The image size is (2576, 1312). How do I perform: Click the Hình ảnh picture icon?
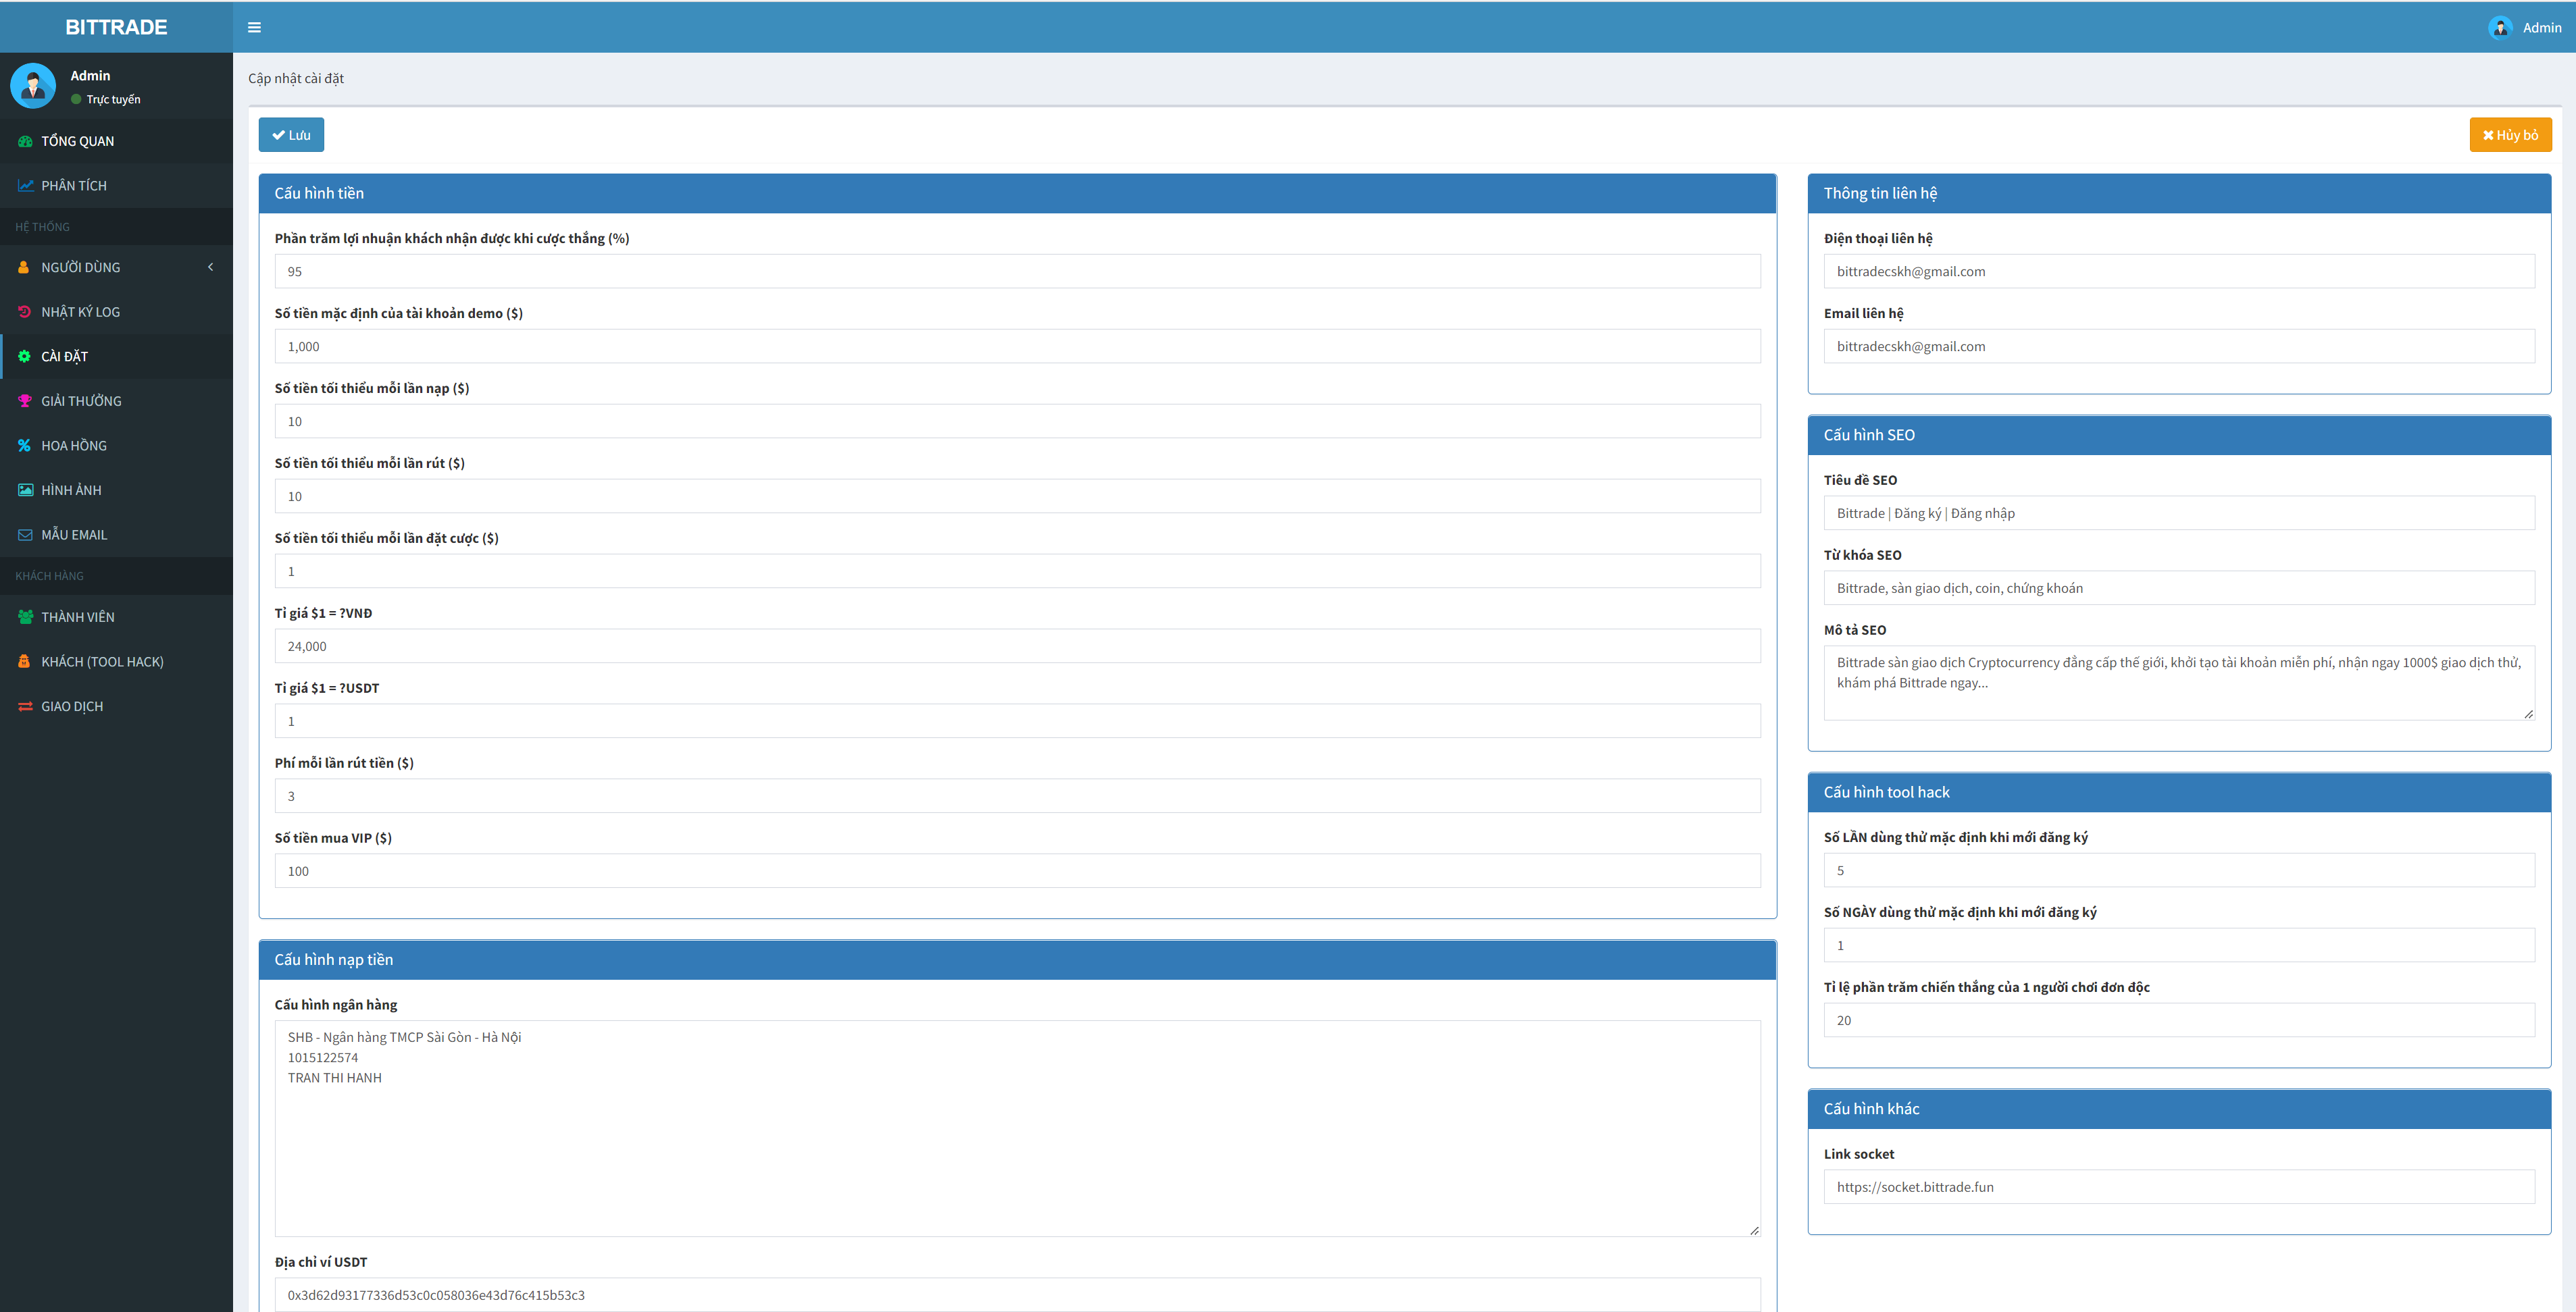point(25,491)
